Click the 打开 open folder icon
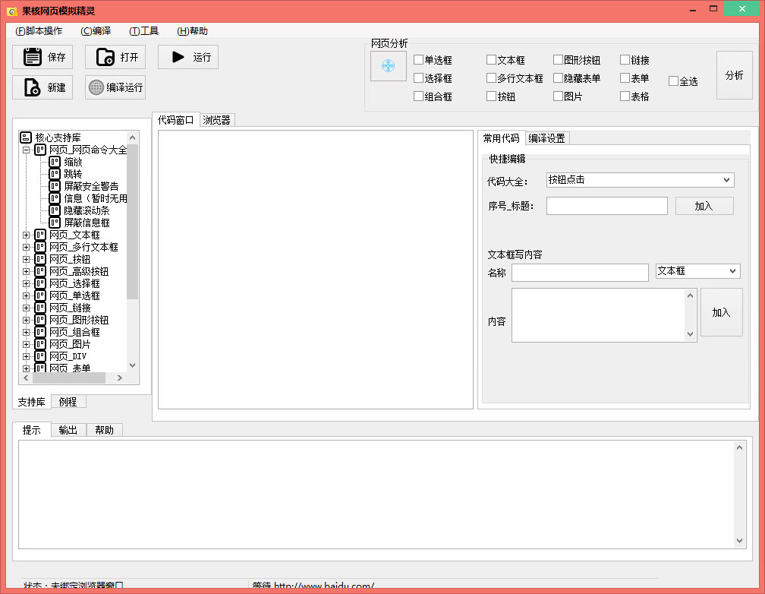This screenshot has width=765, height=594. click(x=105, y=57)
